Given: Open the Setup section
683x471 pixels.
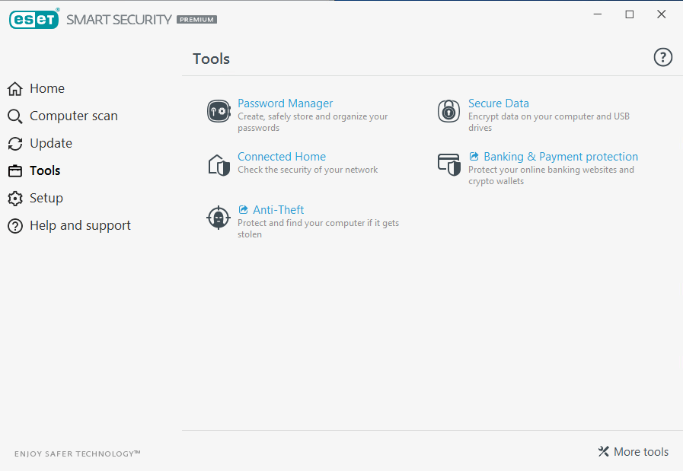Looking at the screenshot, I should pos(46,199).
